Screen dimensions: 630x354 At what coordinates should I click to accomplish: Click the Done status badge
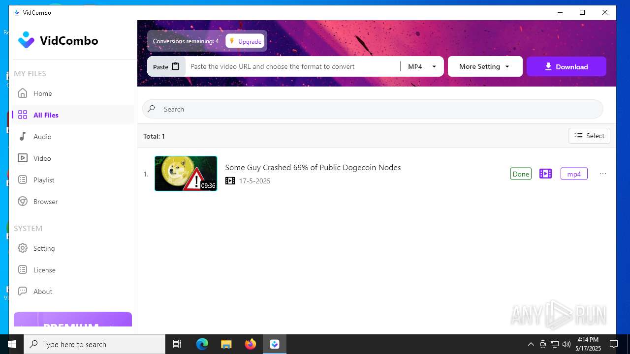point(521,174)
